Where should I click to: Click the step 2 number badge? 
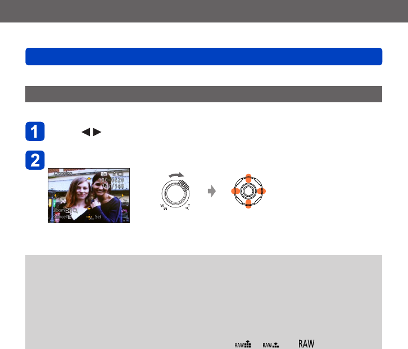[35, 160]
